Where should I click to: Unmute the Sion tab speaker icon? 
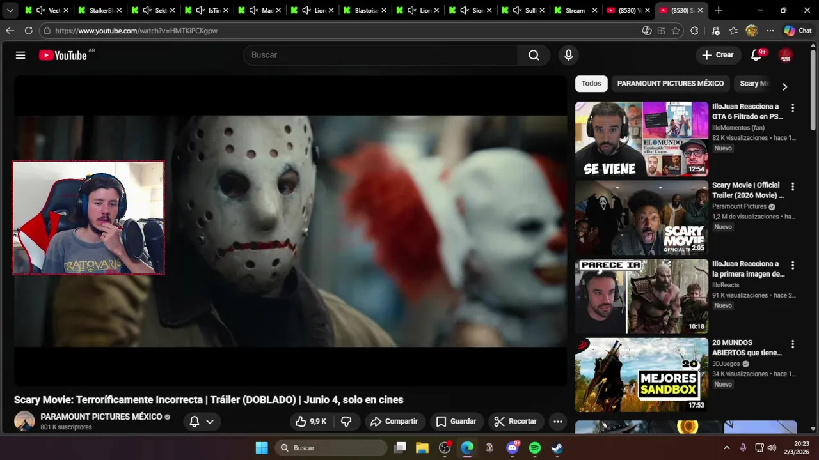click(465, 10)
